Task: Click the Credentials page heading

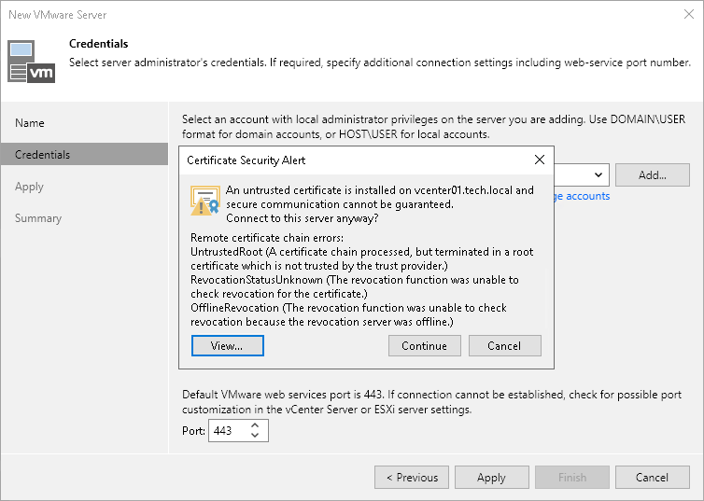Action: pos(98,44)
